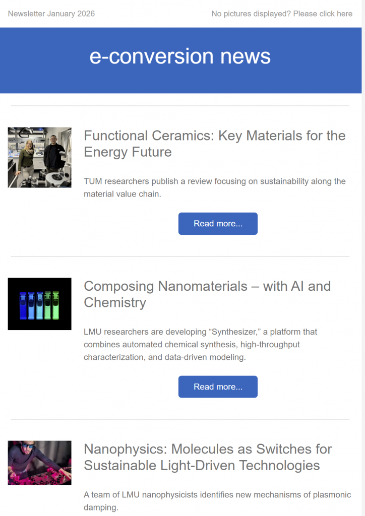
Task: Click the "Newsletter January 2026" preheader text
Action: point(51,14)
